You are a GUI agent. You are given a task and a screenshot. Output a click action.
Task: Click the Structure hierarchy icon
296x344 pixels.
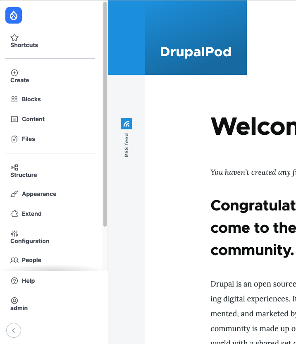click(x=14, y=167)
